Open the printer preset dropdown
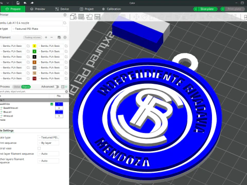 [x=31, y=23]
